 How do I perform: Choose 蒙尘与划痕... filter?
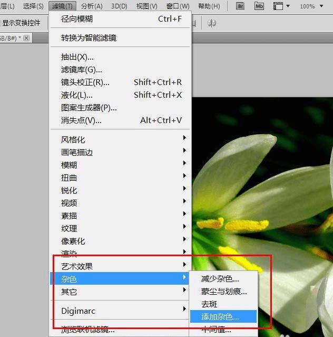click(223, 292)
